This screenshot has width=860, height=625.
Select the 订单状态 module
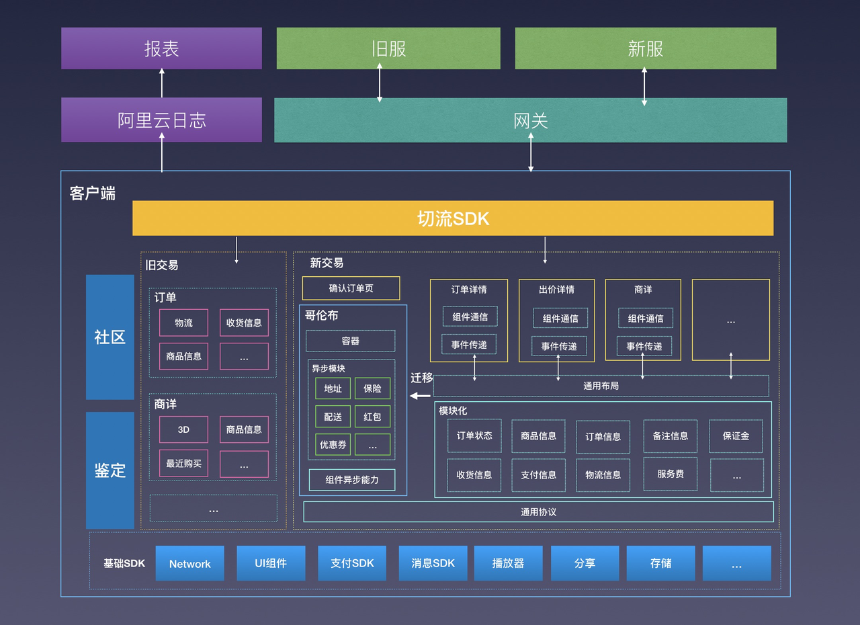[474, 435]
